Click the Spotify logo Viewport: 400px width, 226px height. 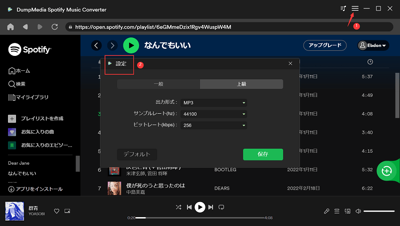[29, 49]
